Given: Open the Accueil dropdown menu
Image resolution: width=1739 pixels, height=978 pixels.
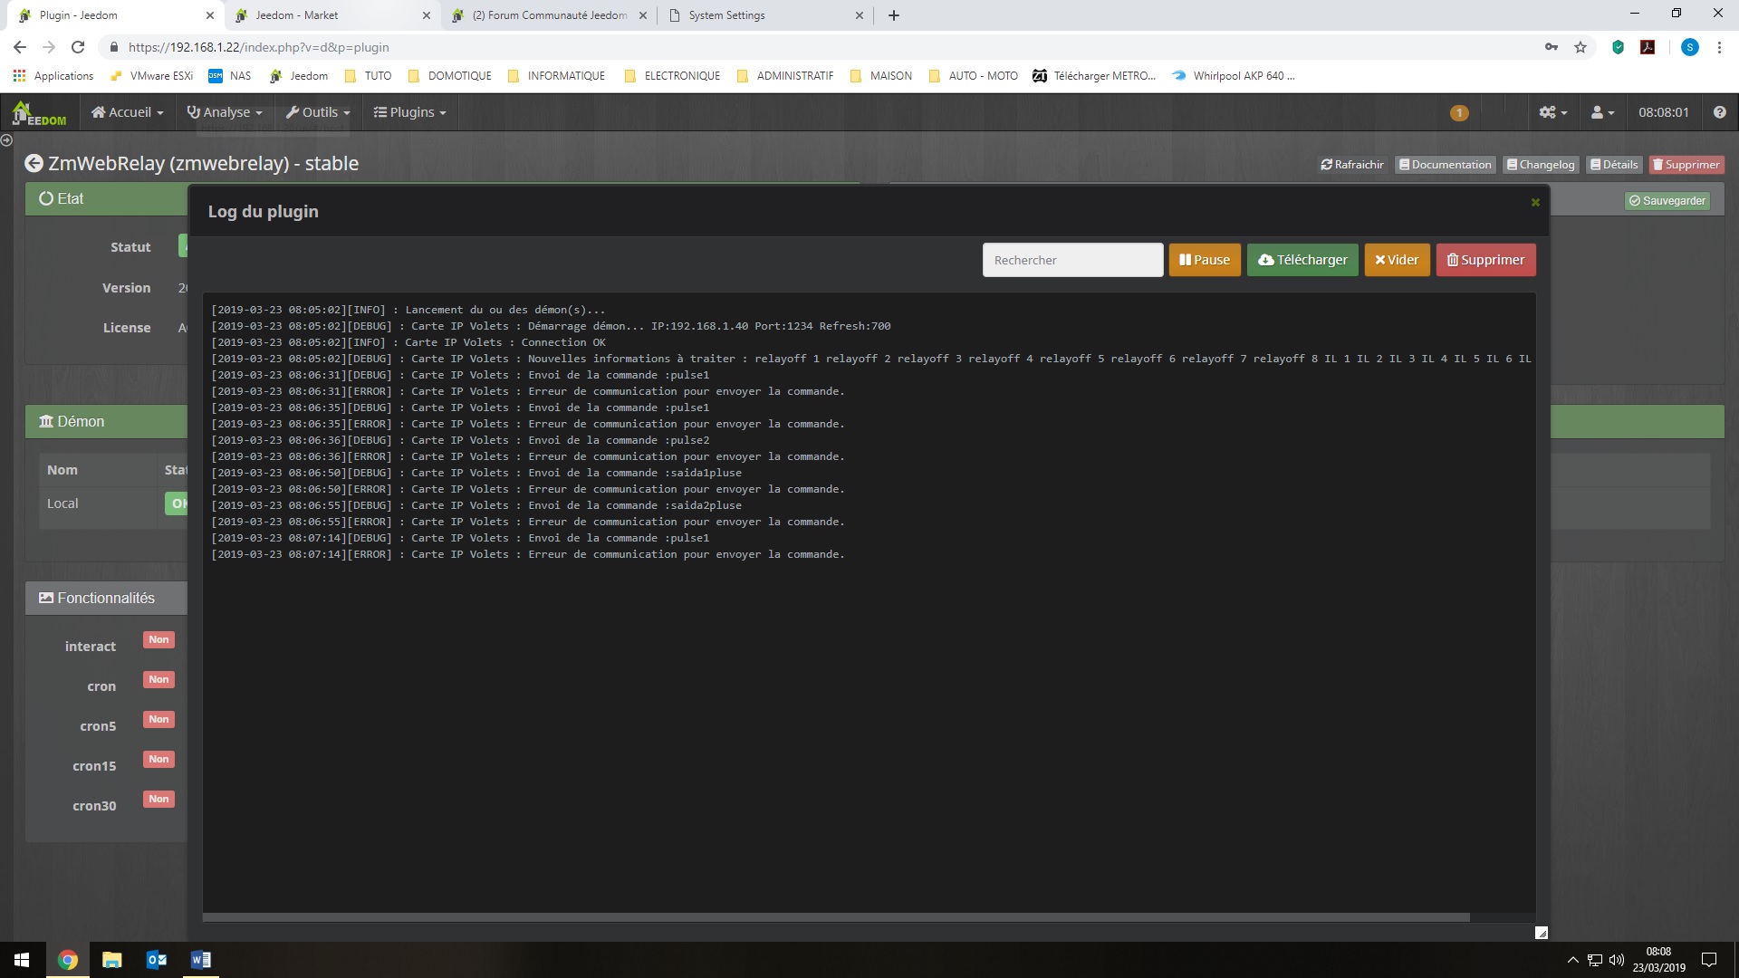Looking at the screenshot, I should 128,112.
